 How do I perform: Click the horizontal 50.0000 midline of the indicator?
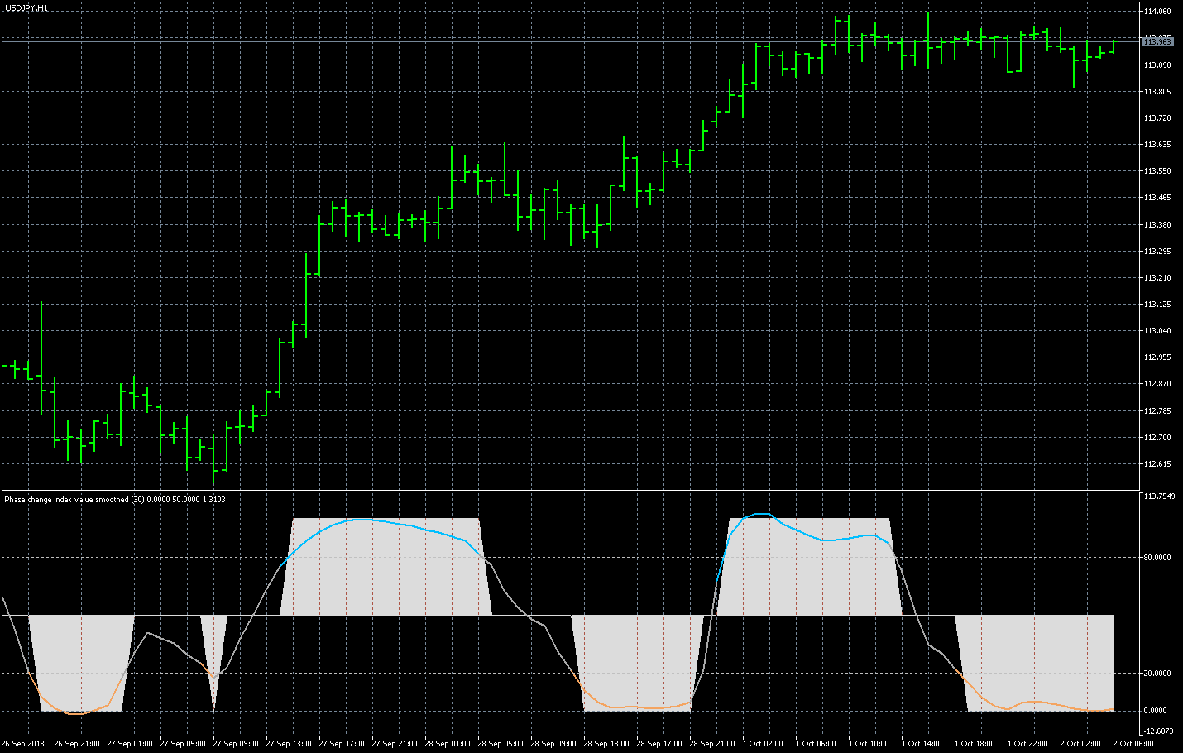[538, 616]
